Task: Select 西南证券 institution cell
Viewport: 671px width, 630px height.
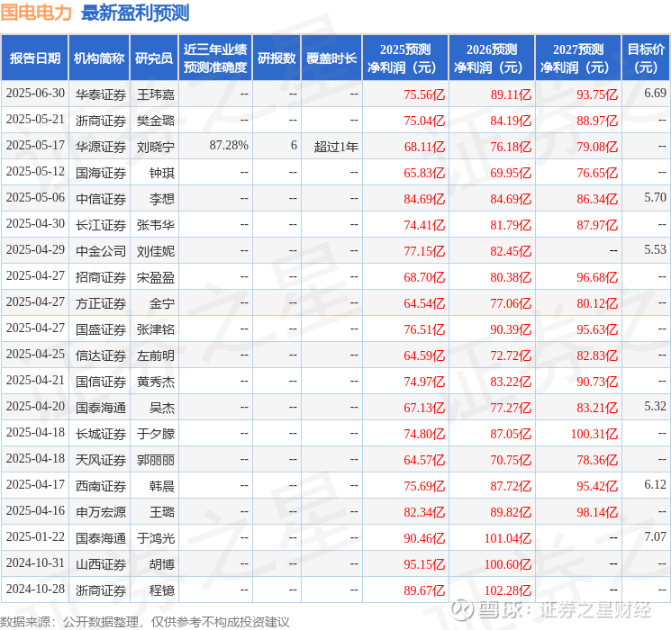Action: (x=101, y=486)
